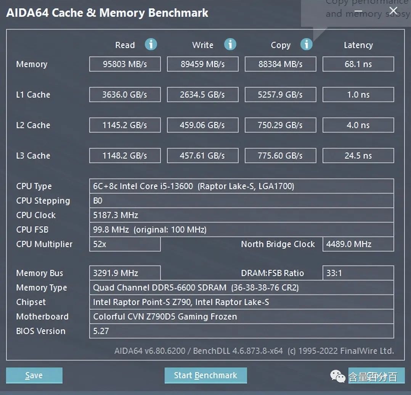411x395 pixels.
Task: Click the Write info icon
Action: click(x=230, y=44)
